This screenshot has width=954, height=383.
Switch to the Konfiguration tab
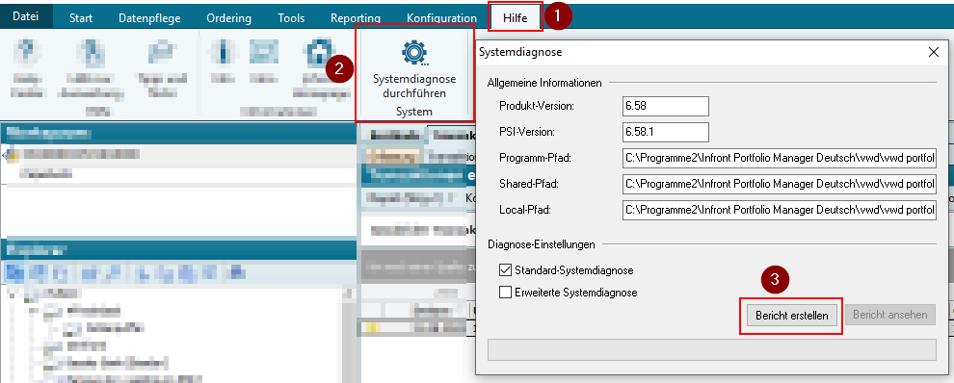pyautogui.click(x=441, y=18)
